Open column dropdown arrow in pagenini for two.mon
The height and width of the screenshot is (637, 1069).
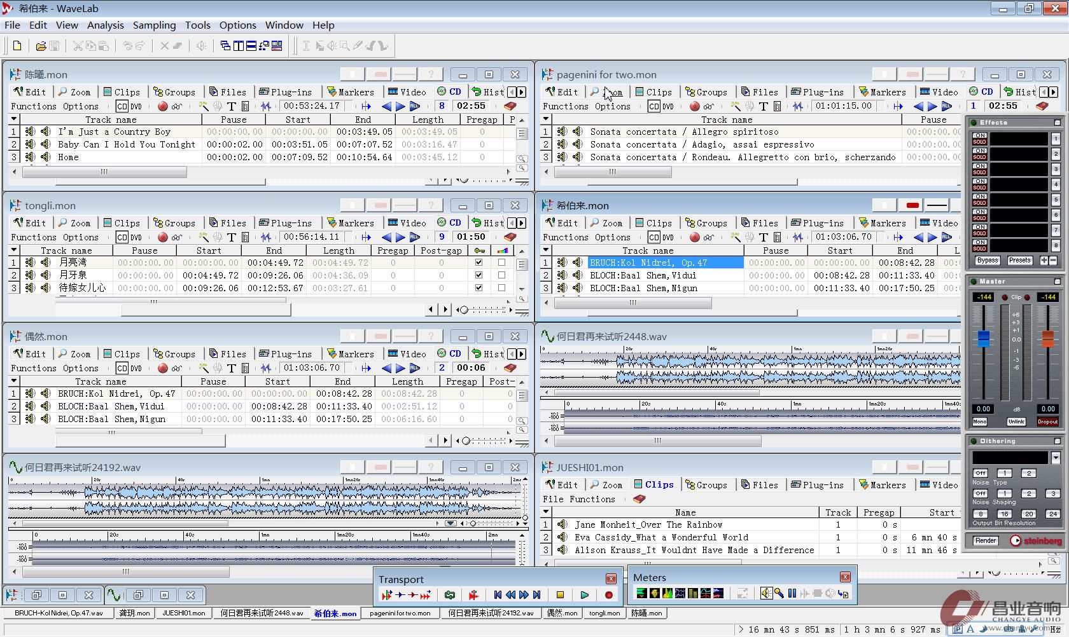click(545, 120)
